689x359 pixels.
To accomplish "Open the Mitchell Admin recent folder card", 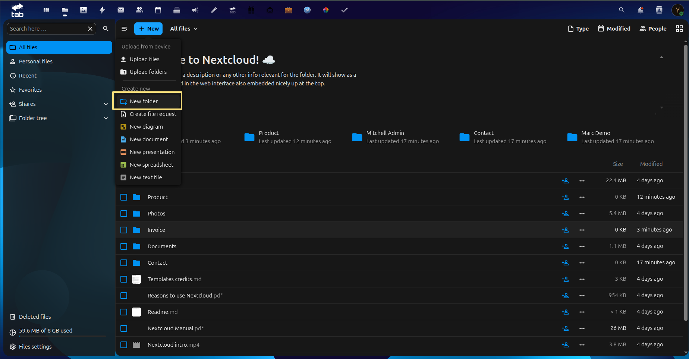I will click(x=396, y=137).
